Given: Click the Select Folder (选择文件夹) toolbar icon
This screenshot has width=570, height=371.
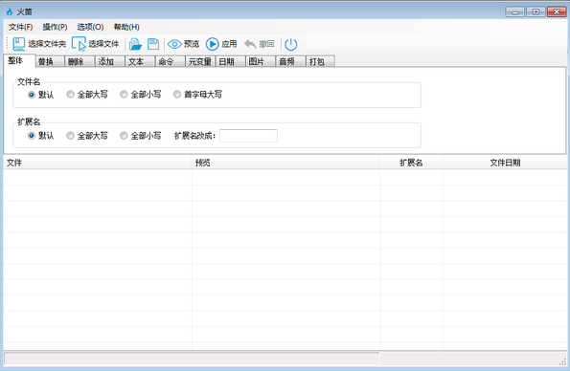Looking at the screenshot, I should point(19,44).
